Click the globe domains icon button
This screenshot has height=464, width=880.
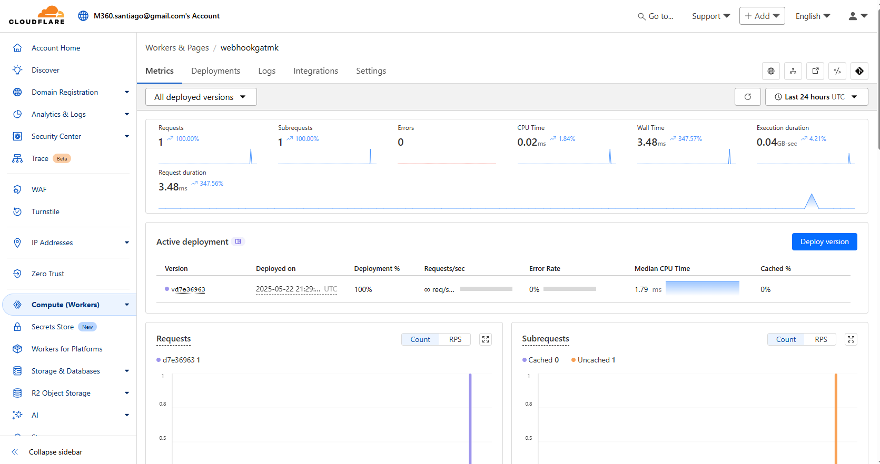coord(771,71)
